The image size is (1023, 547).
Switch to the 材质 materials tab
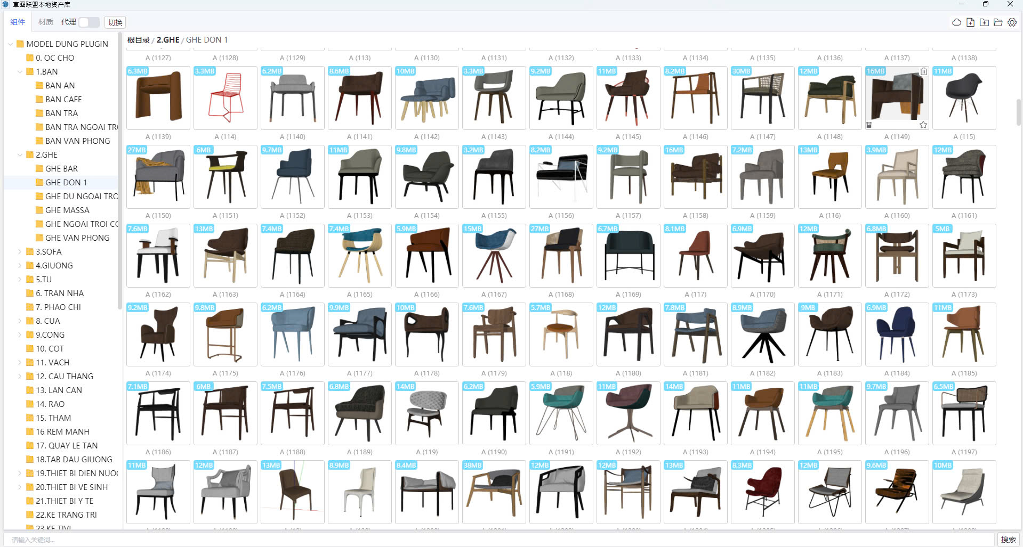45,22
